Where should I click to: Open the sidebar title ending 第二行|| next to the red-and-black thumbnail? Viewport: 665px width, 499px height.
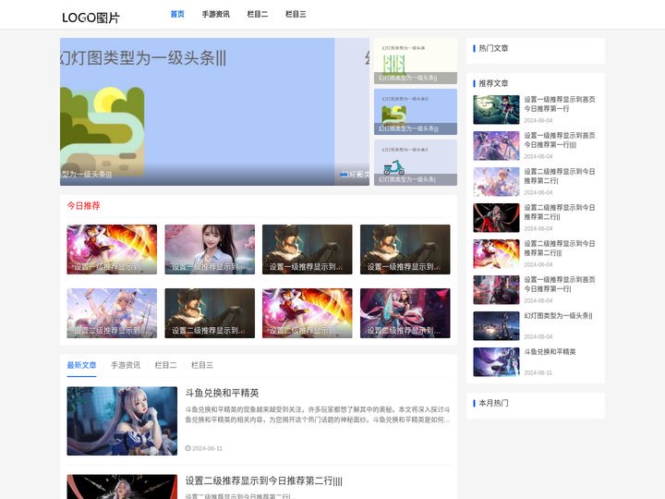tap(560, 213)
